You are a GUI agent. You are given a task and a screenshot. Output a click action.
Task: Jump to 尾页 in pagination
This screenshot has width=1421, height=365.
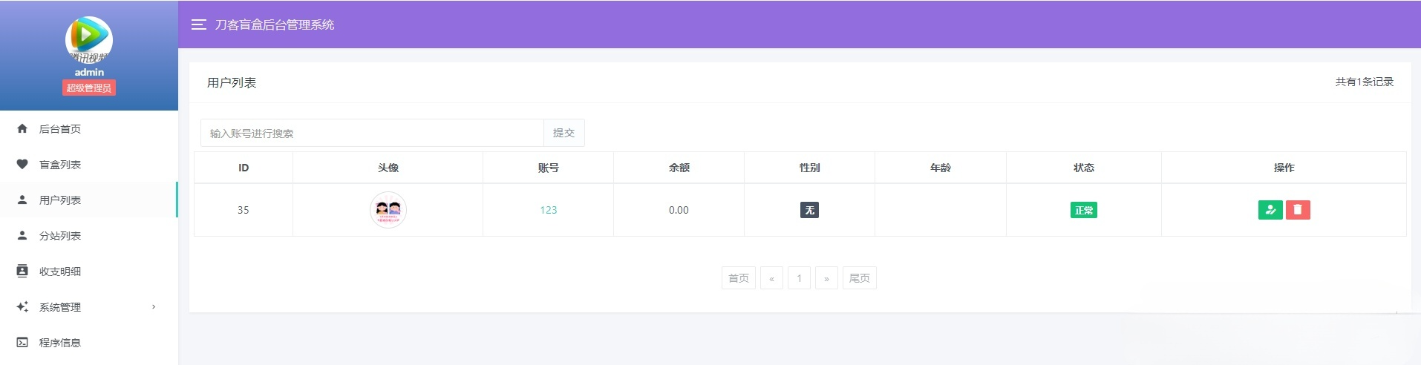pyautogui.click(x=859, y=278)
